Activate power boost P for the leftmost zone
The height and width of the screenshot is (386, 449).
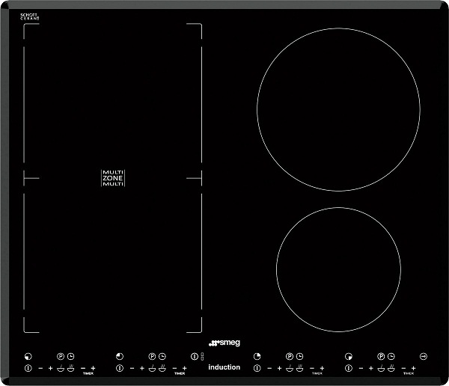60,357
